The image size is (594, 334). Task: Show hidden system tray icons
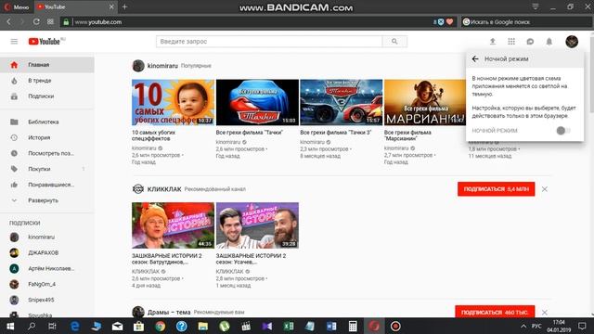click(523, 326)
